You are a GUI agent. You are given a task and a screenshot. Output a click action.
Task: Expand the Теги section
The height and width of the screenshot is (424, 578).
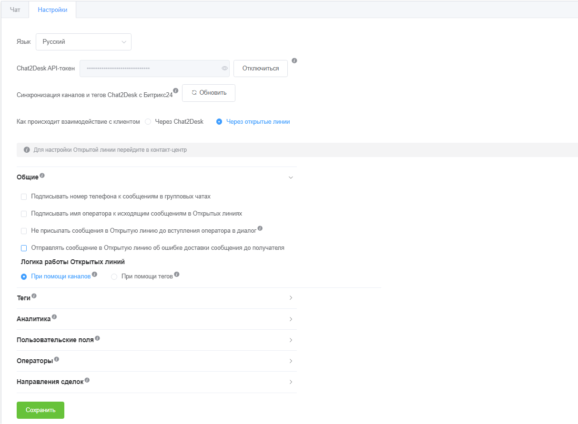291,298
